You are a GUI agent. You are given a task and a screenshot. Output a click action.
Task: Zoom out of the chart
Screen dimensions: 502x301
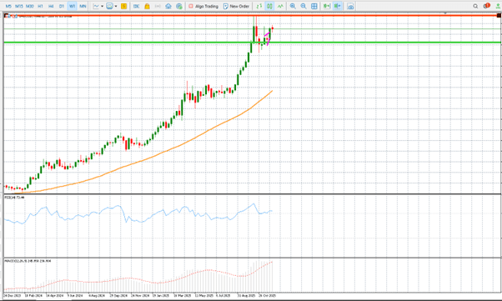coord(304,6)
